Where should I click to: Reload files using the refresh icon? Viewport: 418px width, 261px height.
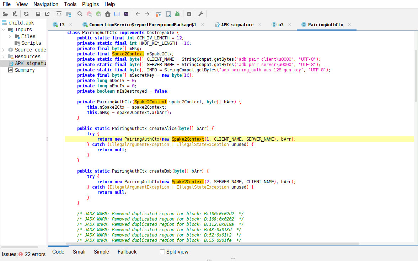(x=26, y=14)
